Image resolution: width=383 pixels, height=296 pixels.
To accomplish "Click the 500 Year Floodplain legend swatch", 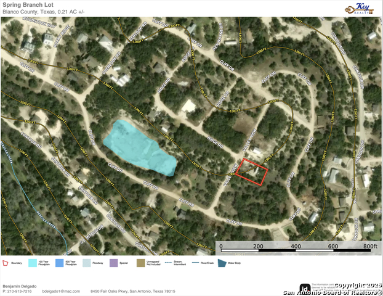I will (x=60, y=263).
